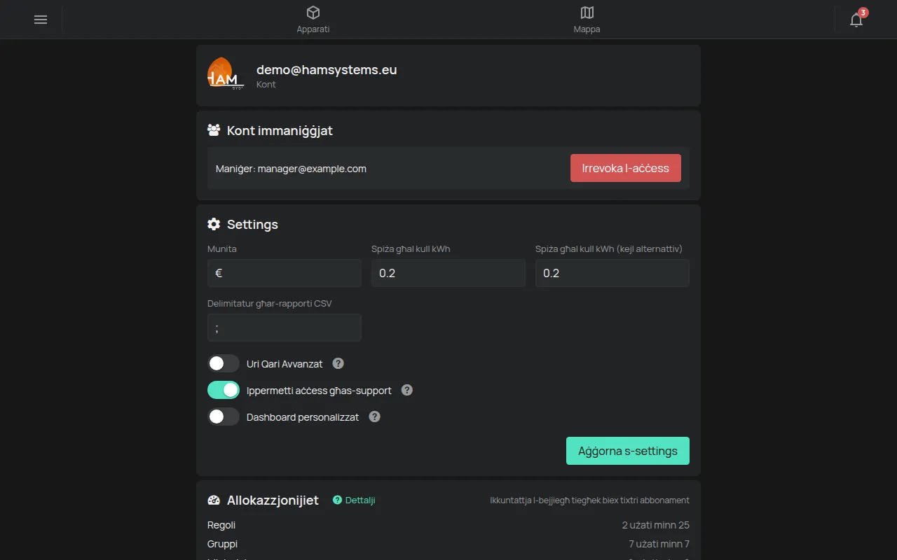
Task: Click the demo@hamsystems.eu account email
Action: click(327, 69)
